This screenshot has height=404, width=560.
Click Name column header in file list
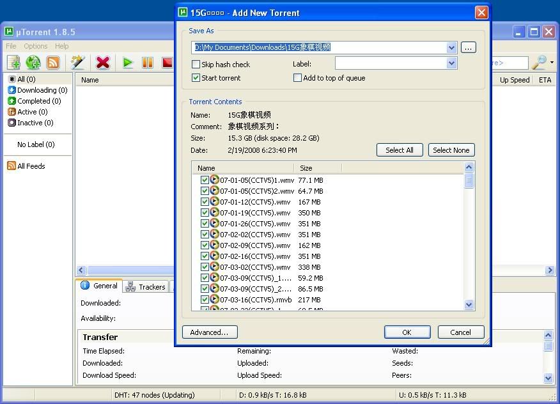click(243, 168)
